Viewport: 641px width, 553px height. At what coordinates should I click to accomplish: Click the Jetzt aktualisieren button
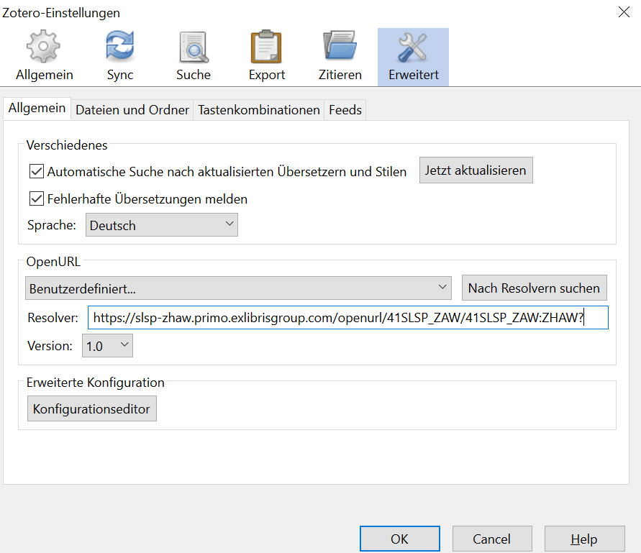pos(476,170)
